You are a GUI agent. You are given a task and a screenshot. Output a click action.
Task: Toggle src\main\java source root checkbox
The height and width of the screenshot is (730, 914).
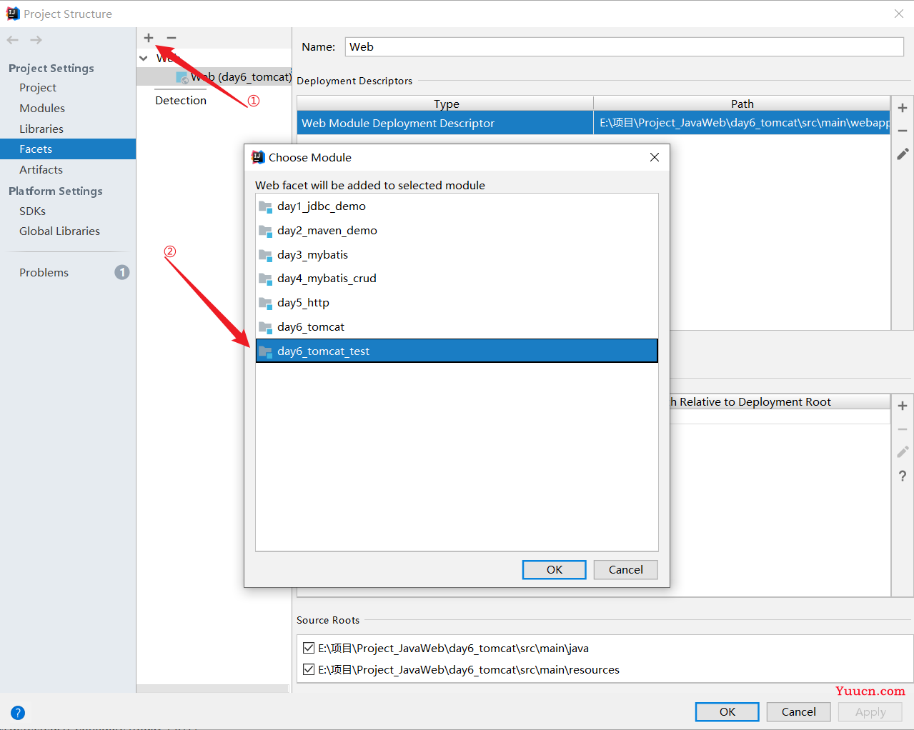point(309,648)
